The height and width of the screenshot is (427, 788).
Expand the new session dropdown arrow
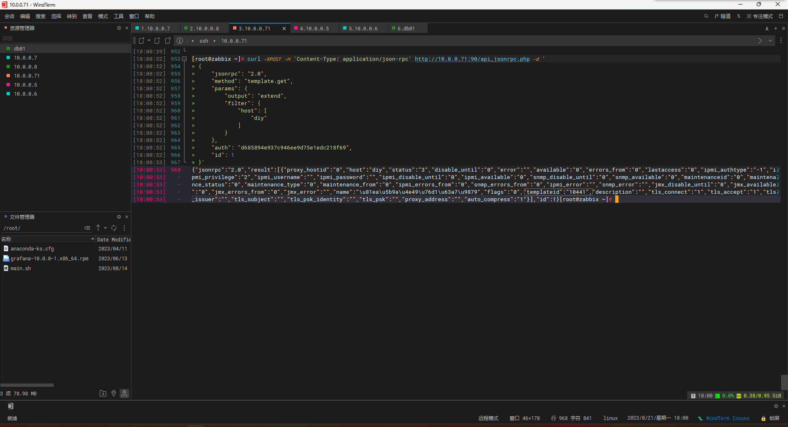(149, 41)
